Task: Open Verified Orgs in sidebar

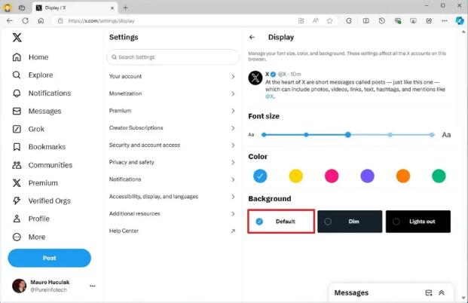Action: (41, 201)
